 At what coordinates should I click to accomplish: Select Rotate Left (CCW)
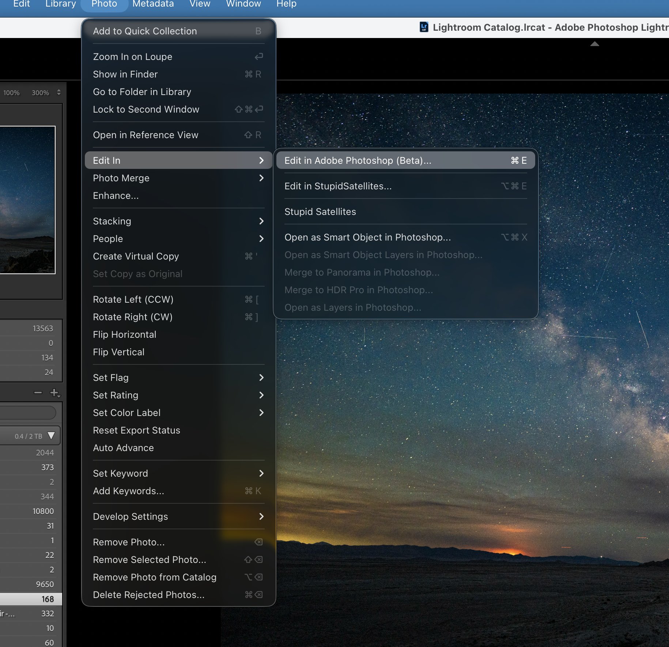pos(178,299)
